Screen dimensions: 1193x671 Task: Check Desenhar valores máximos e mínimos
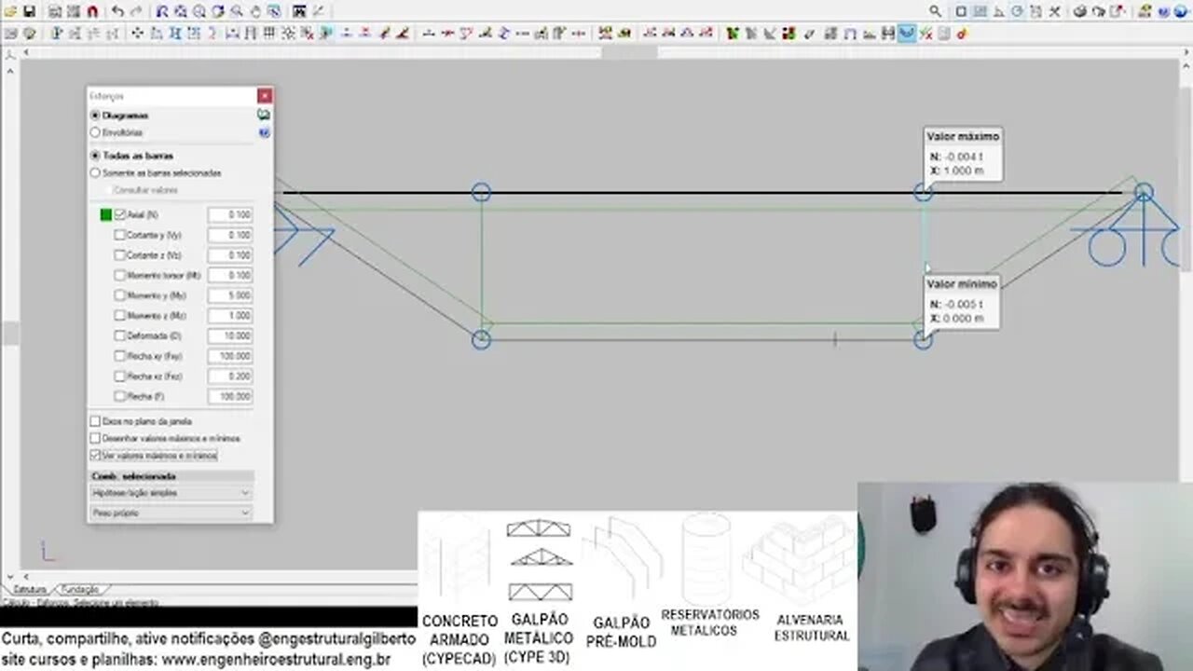pyautogui.click(x=95, y=438)
